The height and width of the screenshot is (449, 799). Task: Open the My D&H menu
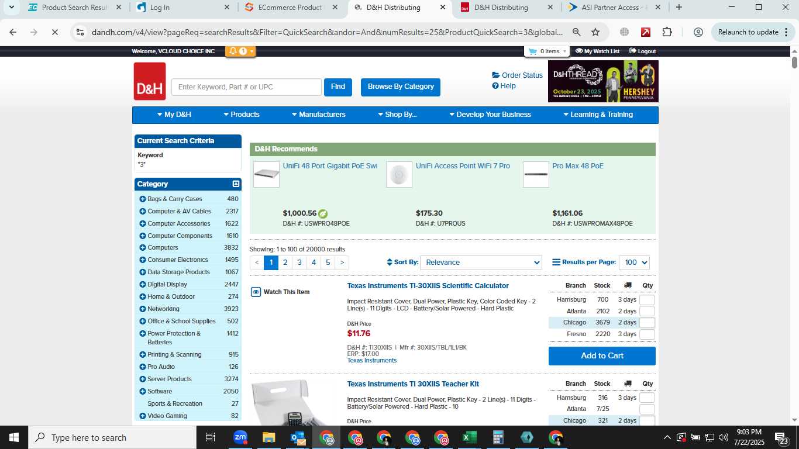[x=174, y=115]
